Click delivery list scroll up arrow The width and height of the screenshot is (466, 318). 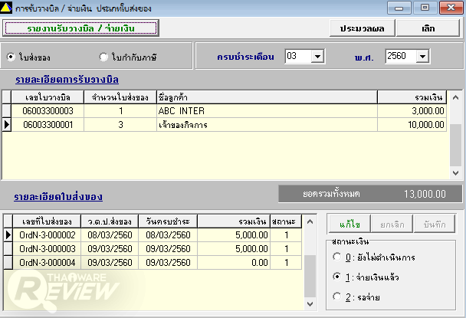pyautogui.click(x=310, y=221)
